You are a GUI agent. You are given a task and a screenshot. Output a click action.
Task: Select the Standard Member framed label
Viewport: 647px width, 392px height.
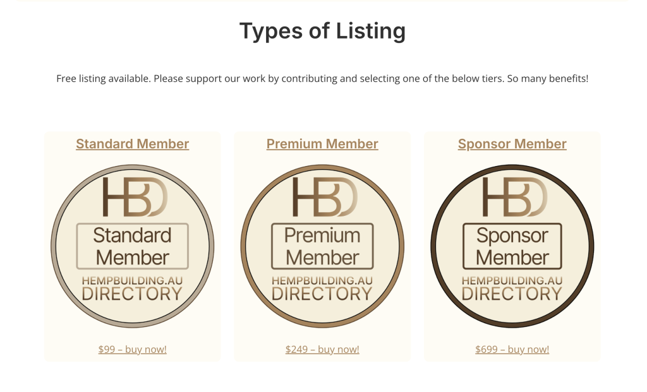[133, 245]
